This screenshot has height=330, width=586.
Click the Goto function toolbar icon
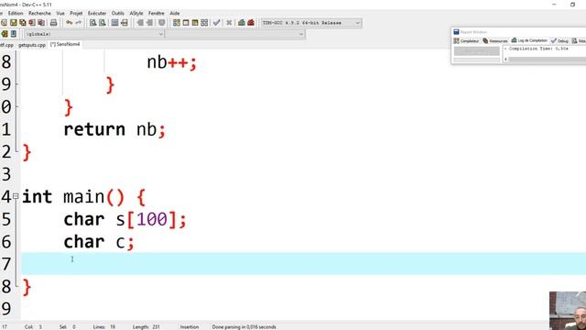coord(114,23)
